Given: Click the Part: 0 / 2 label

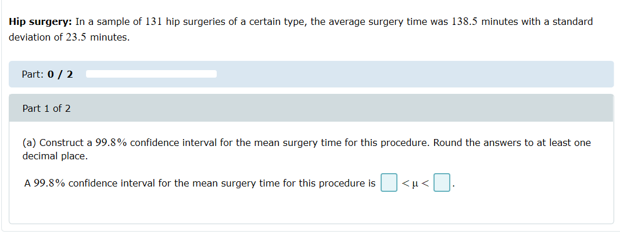Looking at the screenshot, I should [47, 74].
